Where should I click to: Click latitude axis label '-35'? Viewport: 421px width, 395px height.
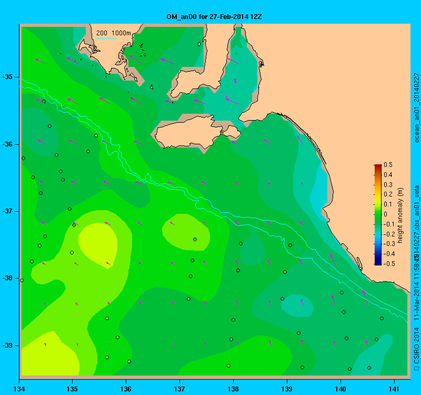click(x=7, y=77)
